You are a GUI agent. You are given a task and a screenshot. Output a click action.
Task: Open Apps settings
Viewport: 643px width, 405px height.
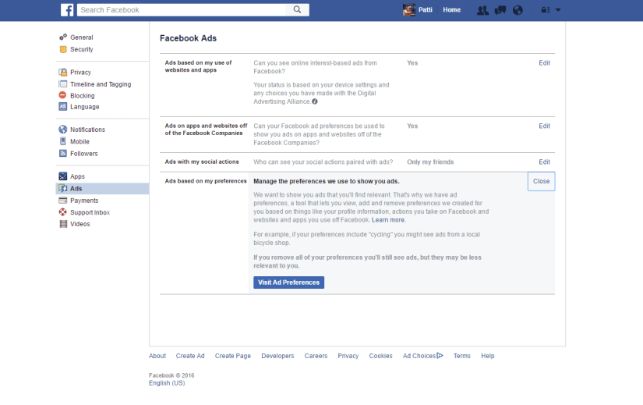[77, 176]
